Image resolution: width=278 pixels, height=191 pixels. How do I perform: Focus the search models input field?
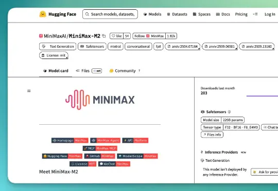pyautogui.click(x=110, y=14)
